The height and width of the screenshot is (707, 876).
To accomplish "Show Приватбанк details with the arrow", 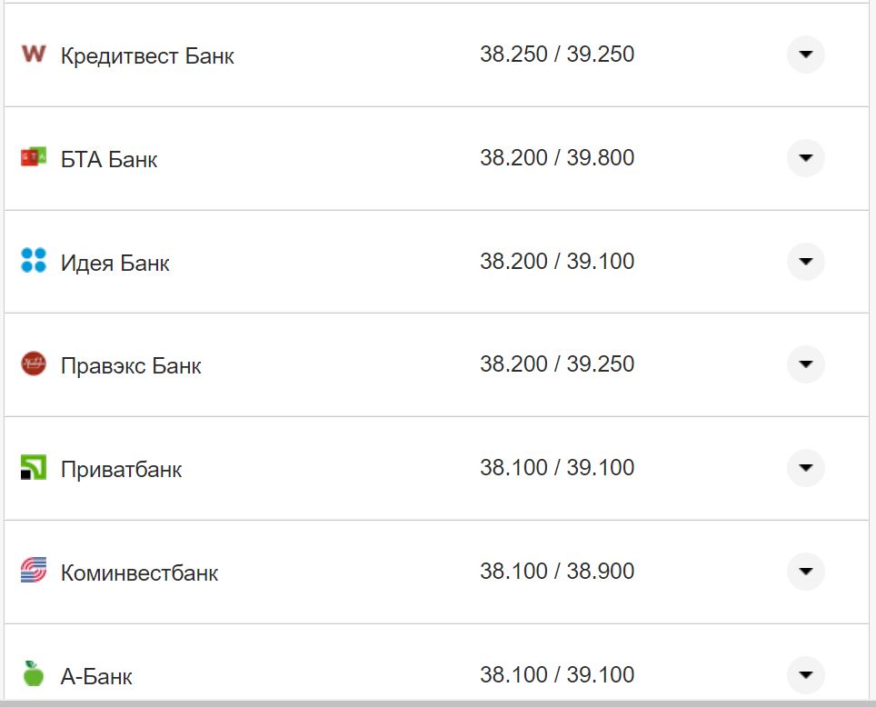I will tap(805, 468).
